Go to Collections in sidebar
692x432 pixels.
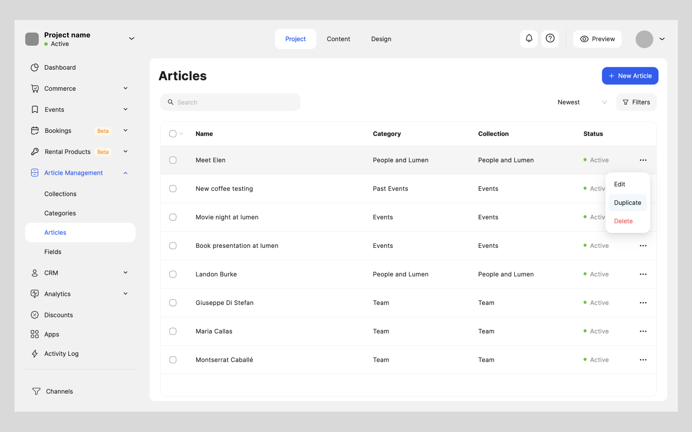pyautogui.click(x=60, y=194)
